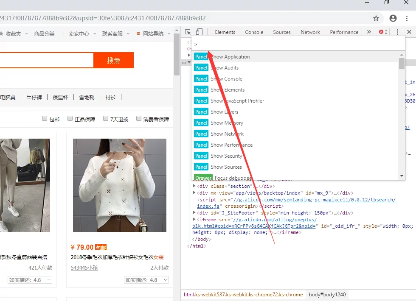
Task: Select the Show JavaScript Profiler command
Action: [x=295, y=101]
